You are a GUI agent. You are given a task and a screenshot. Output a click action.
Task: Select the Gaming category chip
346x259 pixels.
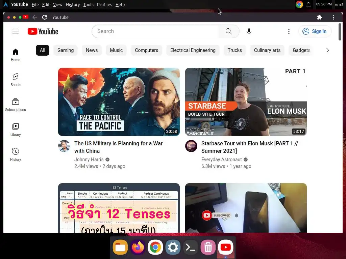66,50
